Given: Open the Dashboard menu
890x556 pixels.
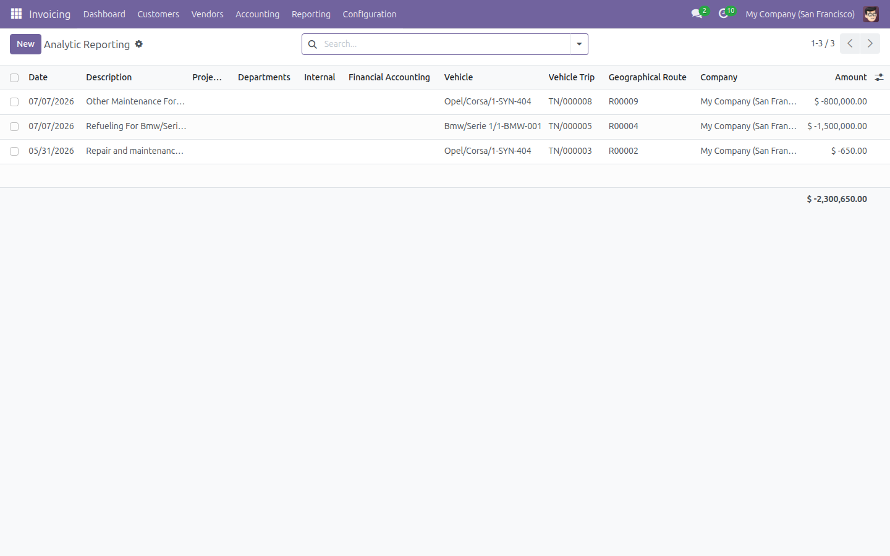Looking at the screenshot, I should (104, 14).
